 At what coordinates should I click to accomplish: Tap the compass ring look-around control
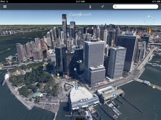pos(149,20)
